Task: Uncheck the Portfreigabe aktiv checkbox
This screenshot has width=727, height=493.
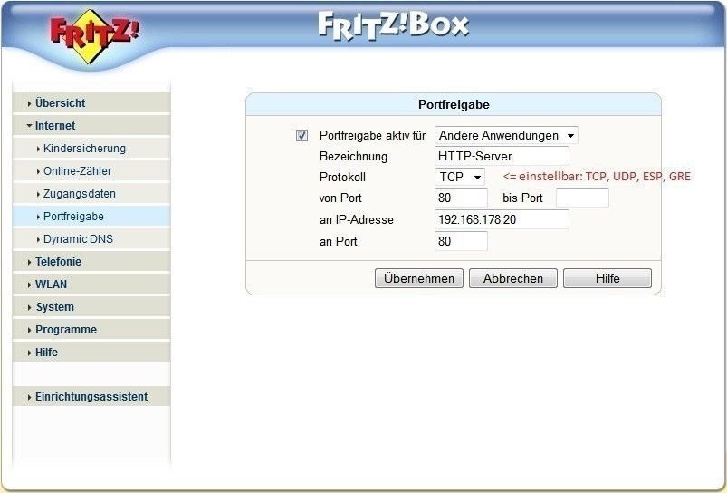Action: tap(301, 136)
